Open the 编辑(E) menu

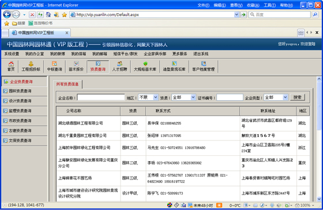(x=220, y=5)
